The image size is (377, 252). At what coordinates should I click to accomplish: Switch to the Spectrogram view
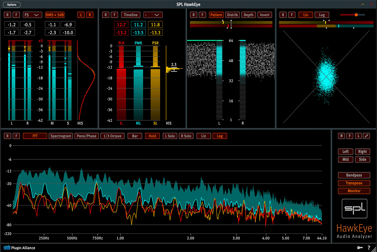tap(61, 136)
